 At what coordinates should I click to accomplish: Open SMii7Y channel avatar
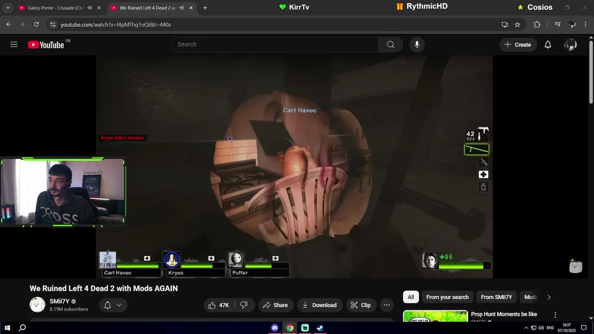(x=38, y=305)
